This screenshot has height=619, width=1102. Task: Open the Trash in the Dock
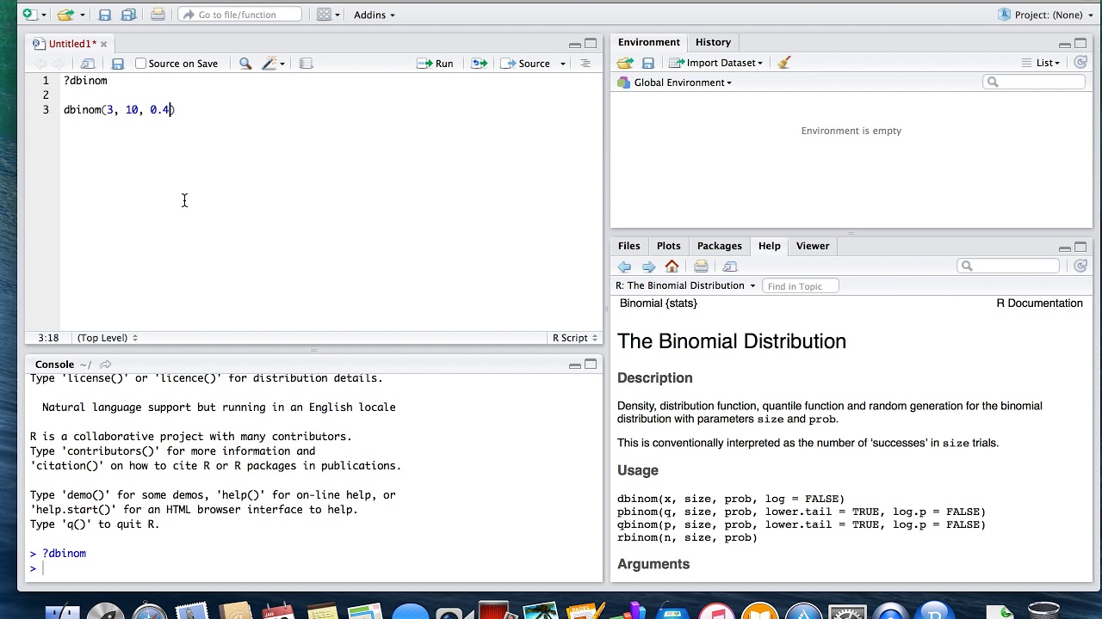[1043, 612]
